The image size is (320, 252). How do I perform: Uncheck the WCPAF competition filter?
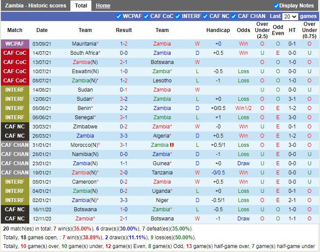pos(118,17)
